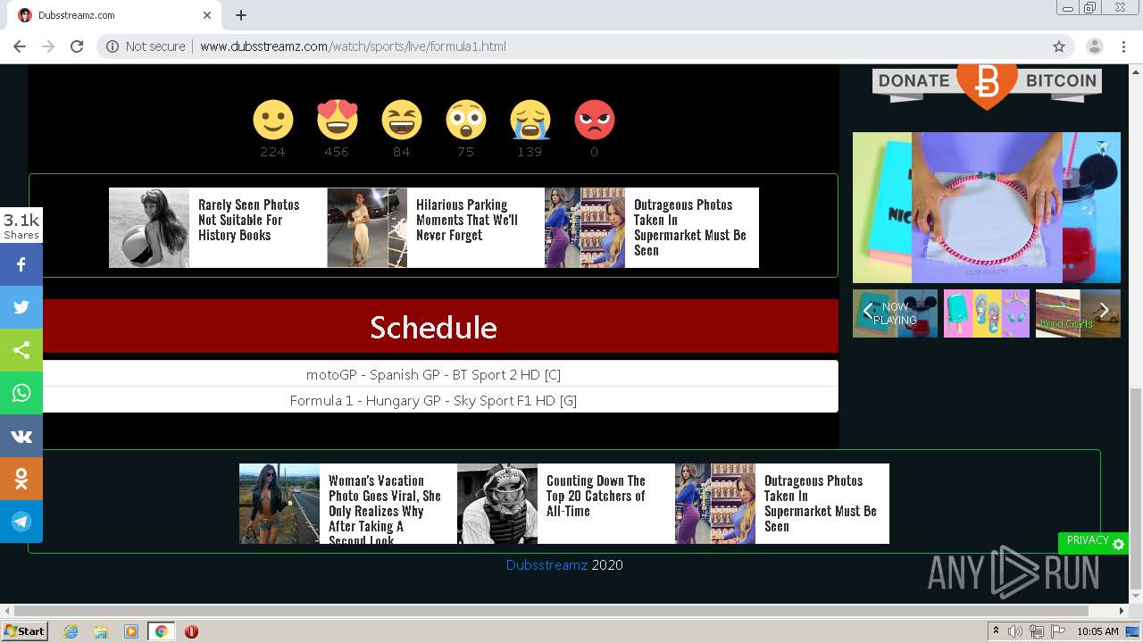
Task: Select the popsicle crafts video thumbnail
Action: click(987, 313)
